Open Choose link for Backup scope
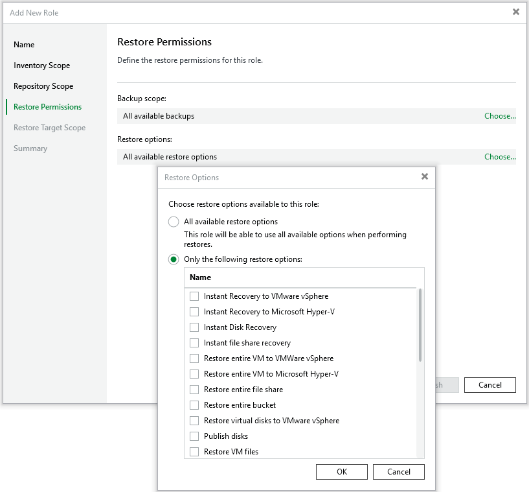This screenshot has width=529, height=492. (500, 116)
